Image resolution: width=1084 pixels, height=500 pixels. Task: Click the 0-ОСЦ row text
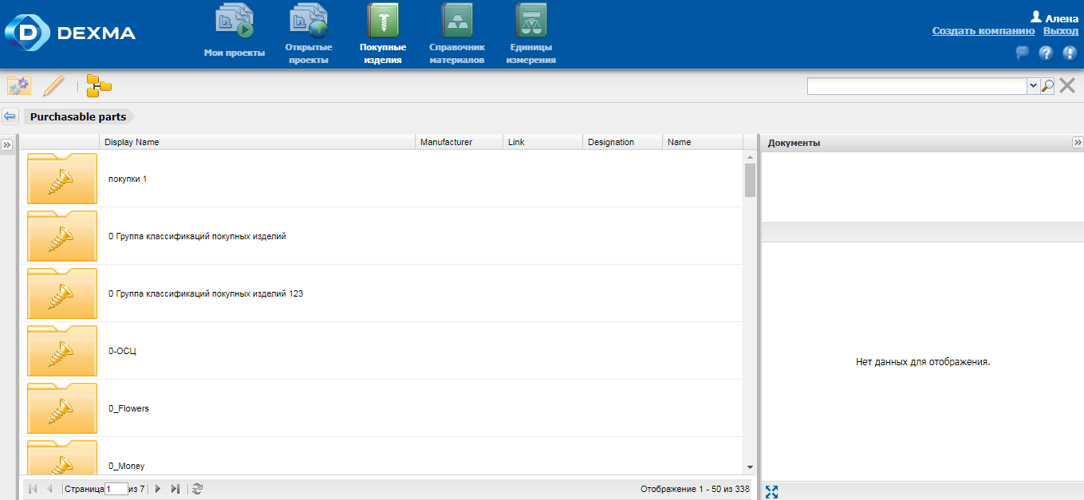122,351
